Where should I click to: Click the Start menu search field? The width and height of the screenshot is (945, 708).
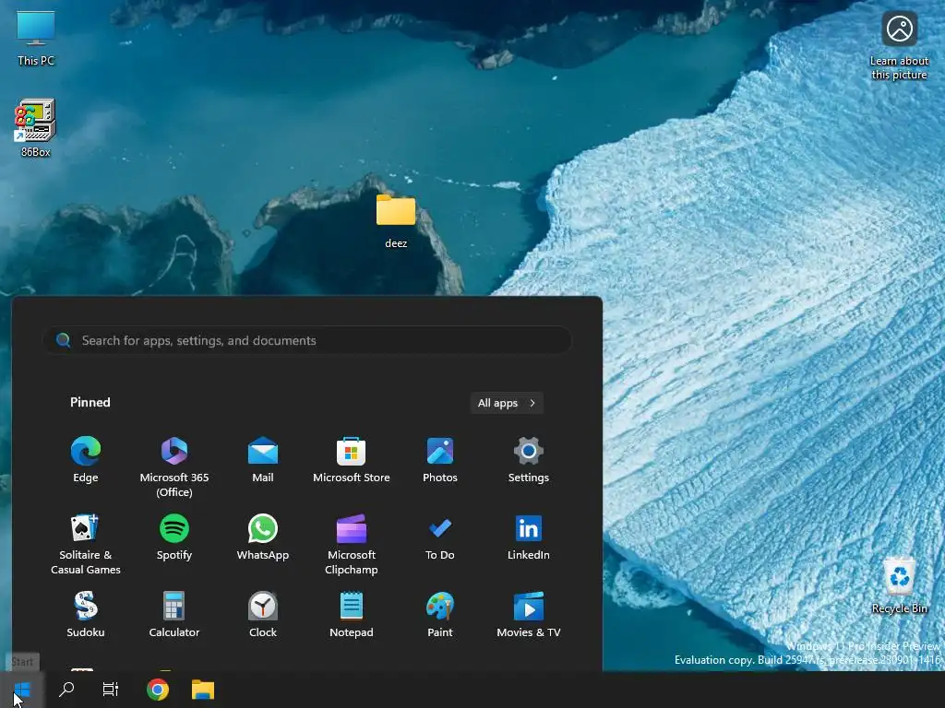click(x=307, y=340)
